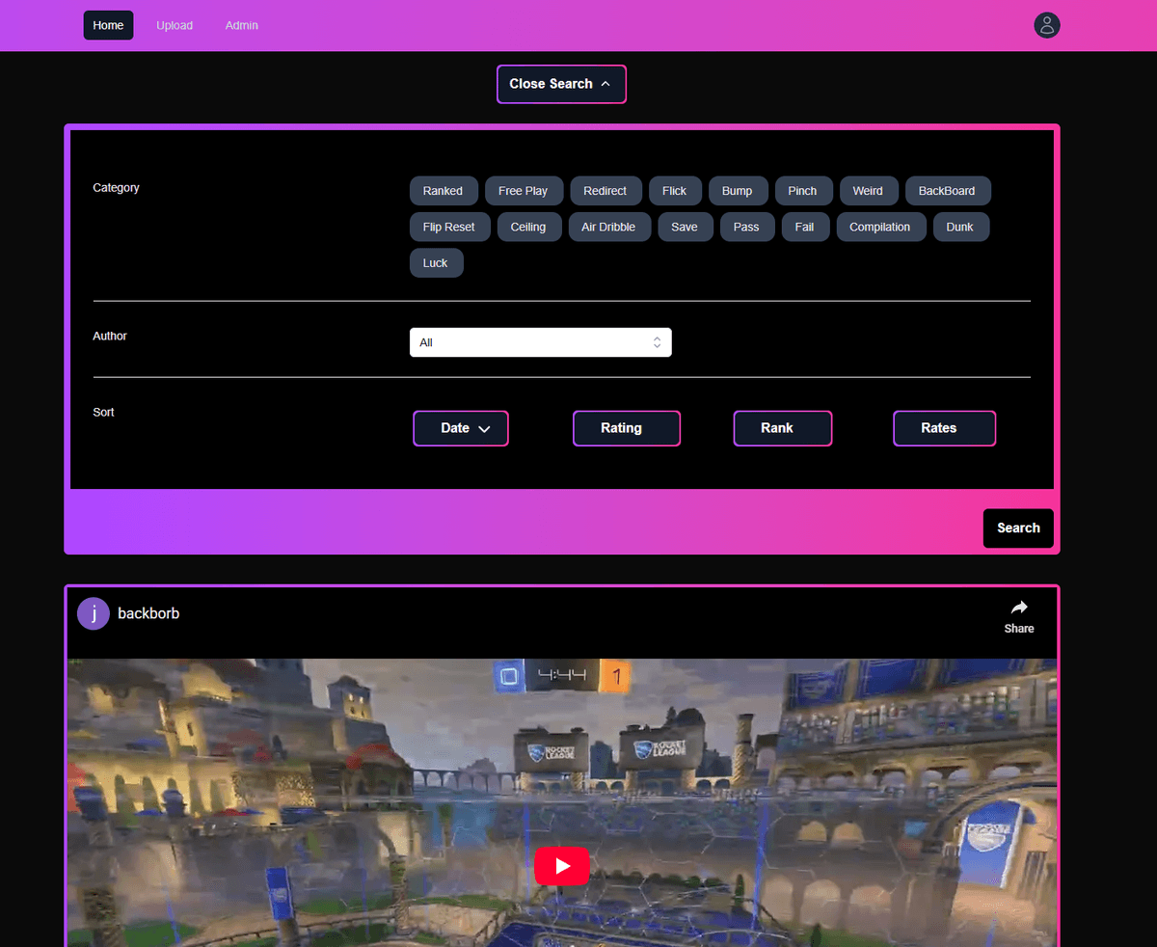1157x947 pixels.
Task: Click the YouTube play button on video
Action: click(561, 866)
